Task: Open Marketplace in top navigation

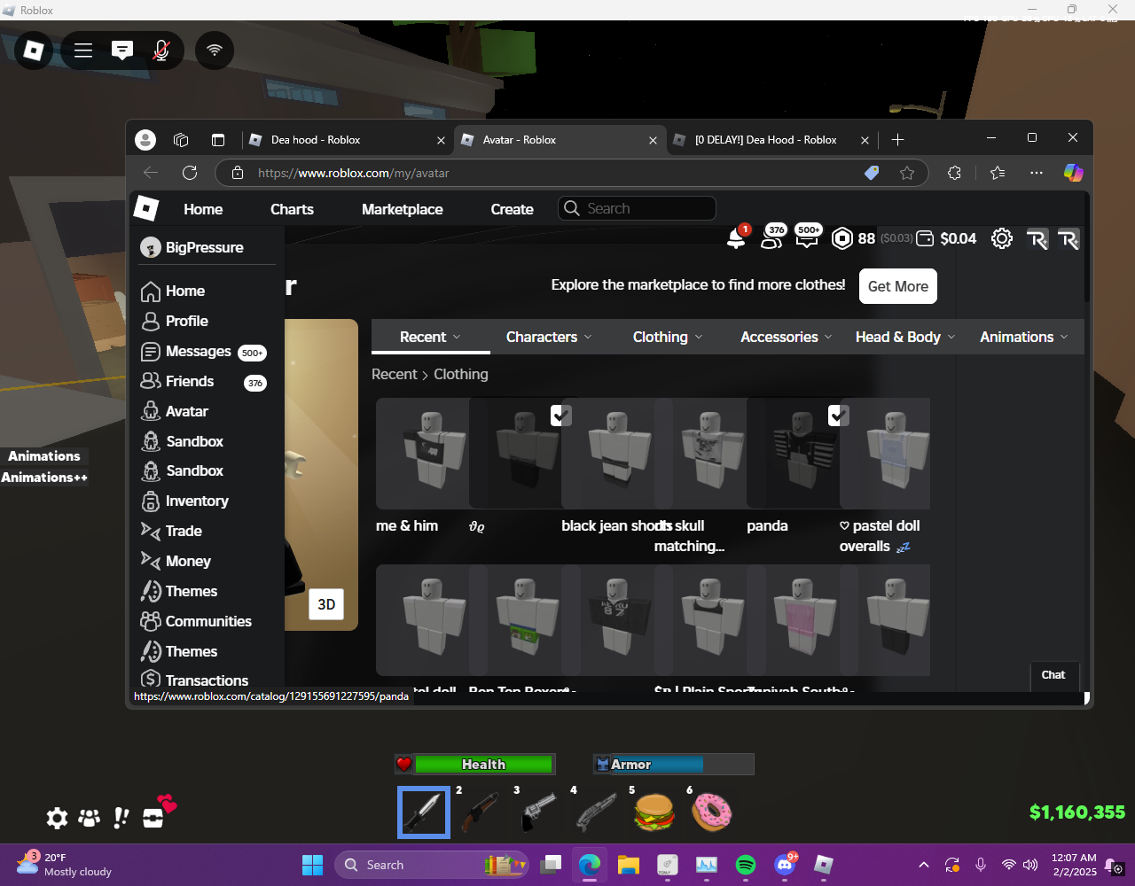Action: (x=403, y=209)
